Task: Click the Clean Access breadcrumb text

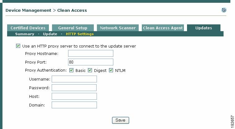Action: point(72,10)
